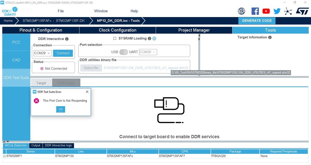Screen dimensions: 311x165
Task: Switch to Output tab
Action: pyautogui.click(x=36, y=145)
